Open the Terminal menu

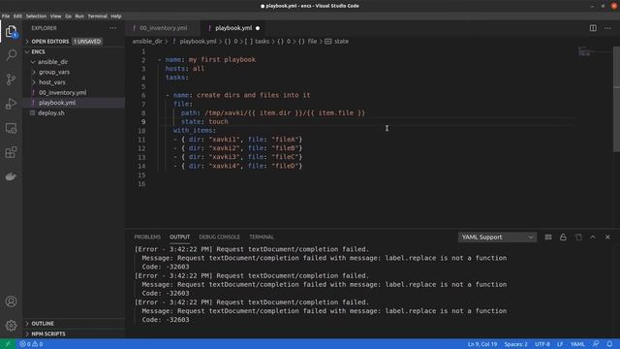pos(97,16)
